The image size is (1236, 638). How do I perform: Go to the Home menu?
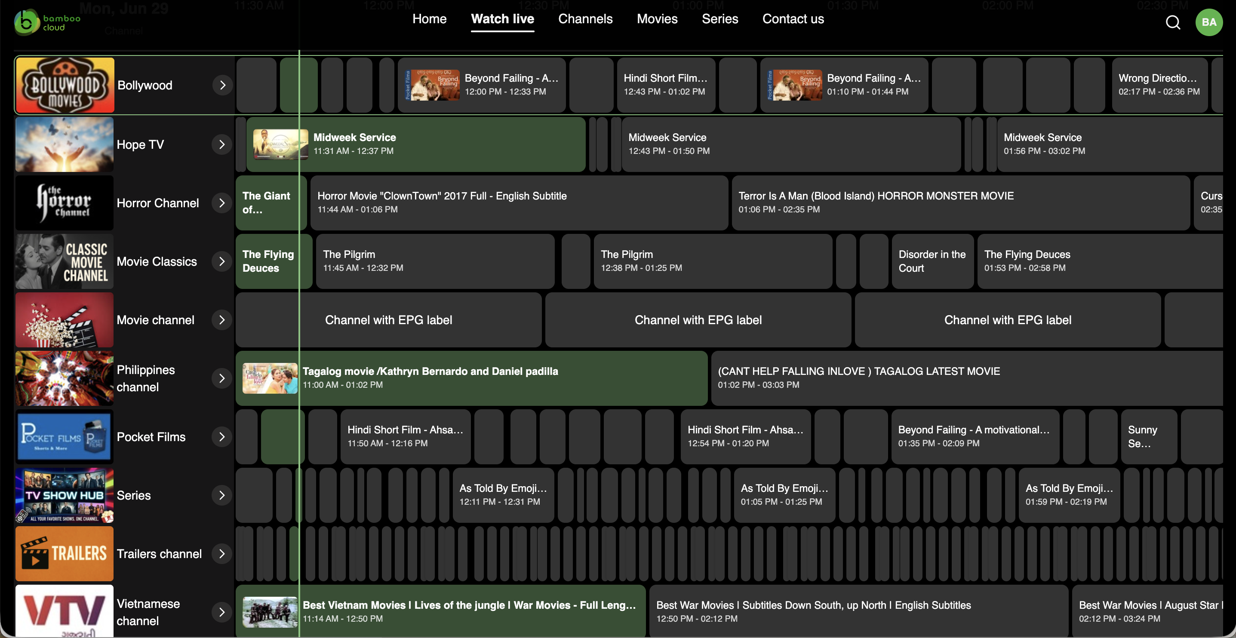pyautogui.click(x=430, y=19)
